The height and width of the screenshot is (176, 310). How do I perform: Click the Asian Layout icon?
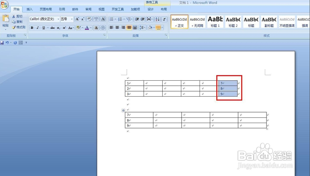click(x=149, y=19)
